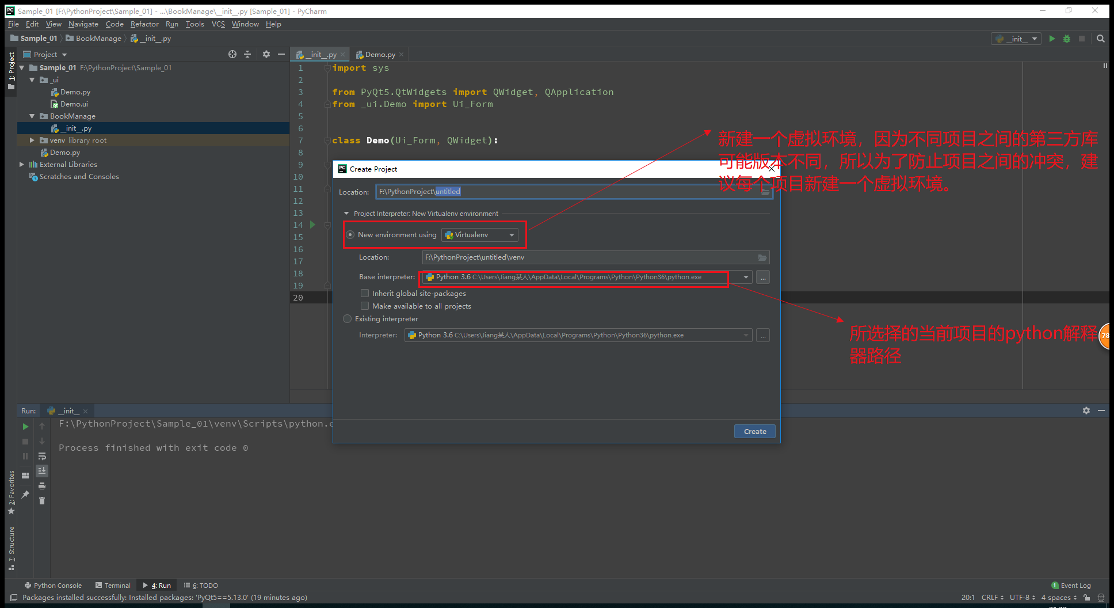Close the _init_.py editor tab
The image size is (1114, 608).
point(343,55)
